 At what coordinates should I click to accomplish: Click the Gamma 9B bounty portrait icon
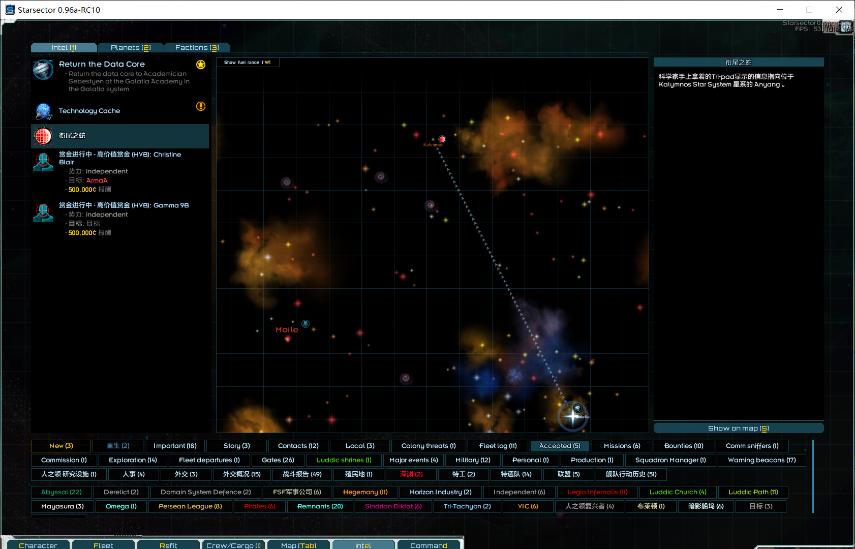[x=43, y=212]
